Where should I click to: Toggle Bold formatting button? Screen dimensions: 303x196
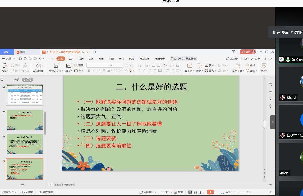click(88, 71)
